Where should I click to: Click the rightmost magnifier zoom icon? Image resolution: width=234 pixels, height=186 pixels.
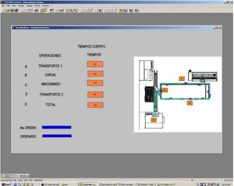[75, 10]
